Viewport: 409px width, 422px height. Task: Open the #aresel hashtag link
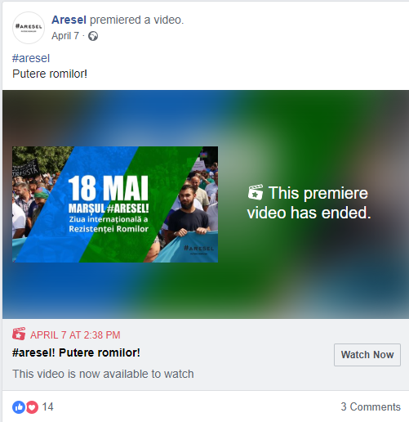pyautogui.click(x=31, y=58)
